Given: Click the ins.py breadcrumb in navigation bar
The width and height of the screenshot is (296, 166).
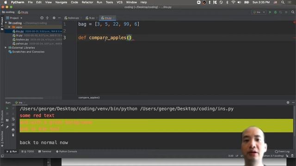Looking at the screenshot, I should [23, 12].
